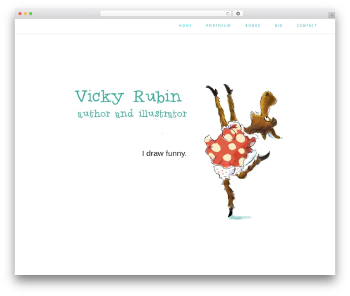Open the HOME navigation link

[185, 25]
